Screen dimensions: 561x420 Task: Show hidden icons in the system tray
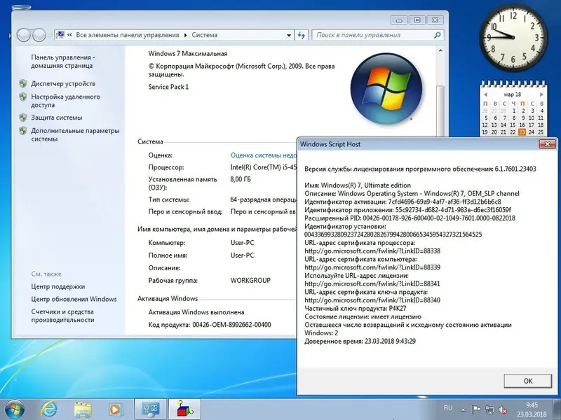461,409
